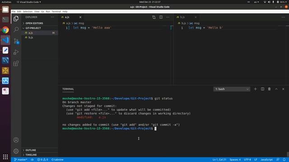Close the a.js editor tab
289x162 pixels.
pyautogui.click(x=80, y=17)
